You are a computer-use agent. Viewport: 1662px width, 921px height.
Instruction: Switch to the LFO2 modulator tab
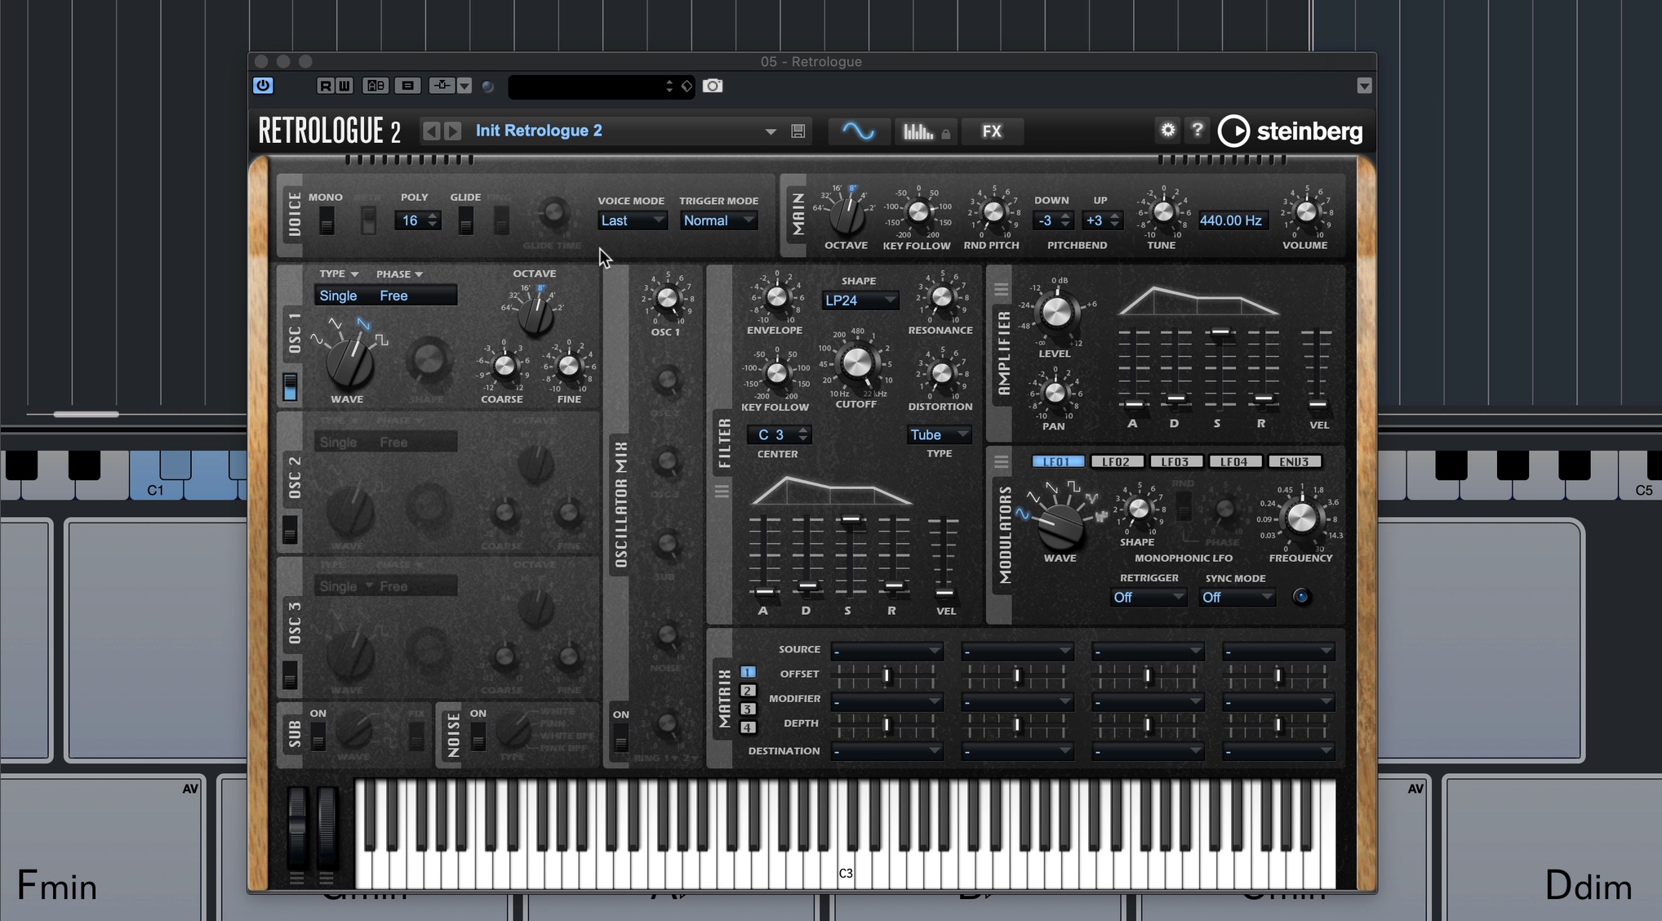click(1116, 462)
